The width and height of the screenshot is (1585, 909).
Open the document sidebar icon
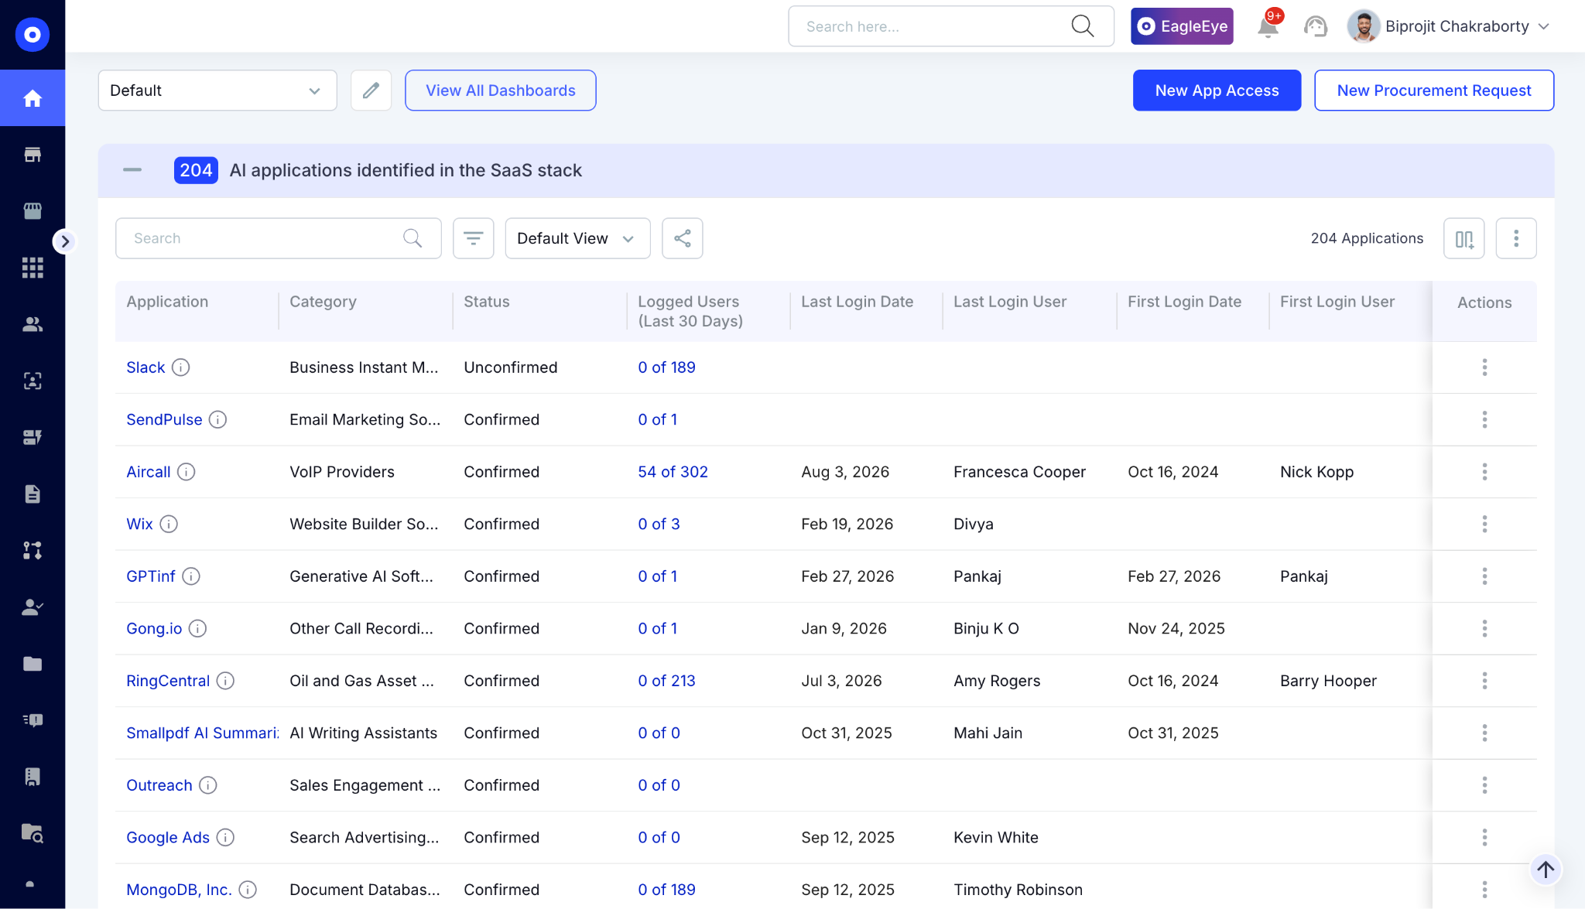pos(33,494)
